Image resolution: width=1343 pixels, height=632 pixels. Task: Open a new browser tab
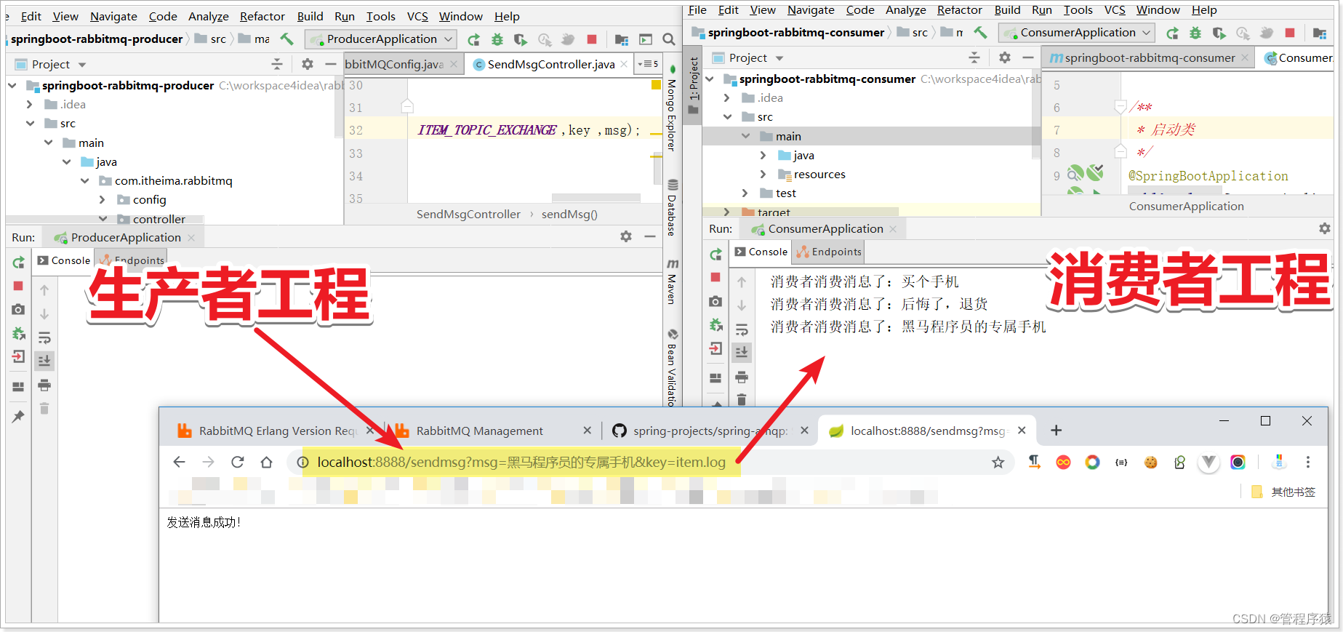click(x=1056, y=431)
